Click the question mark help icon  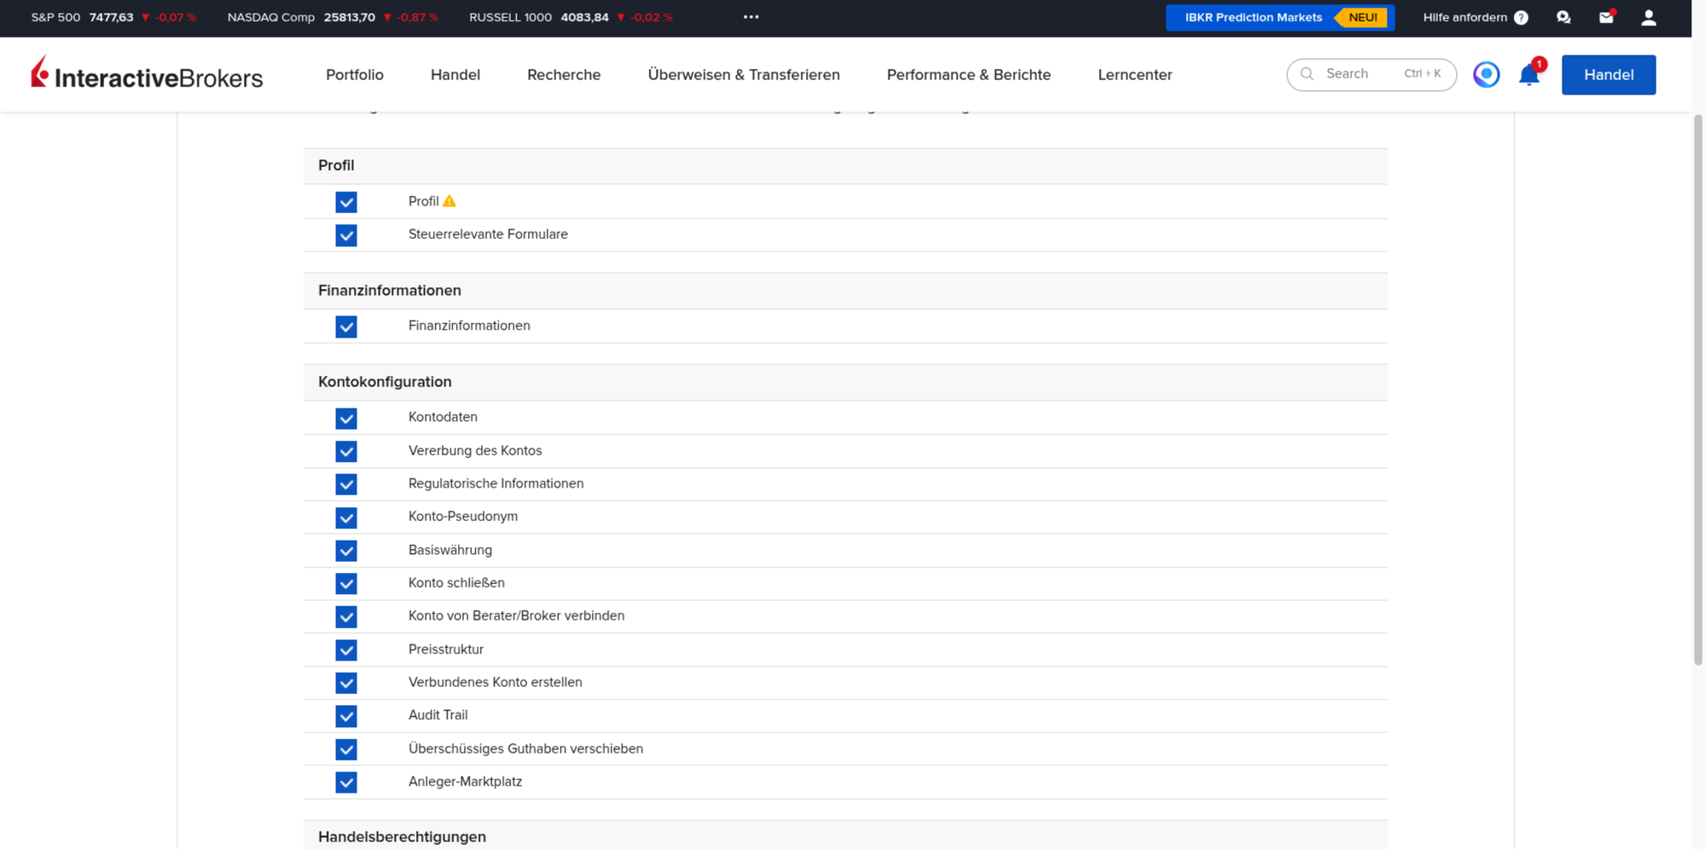click(x=1521, y=18)
